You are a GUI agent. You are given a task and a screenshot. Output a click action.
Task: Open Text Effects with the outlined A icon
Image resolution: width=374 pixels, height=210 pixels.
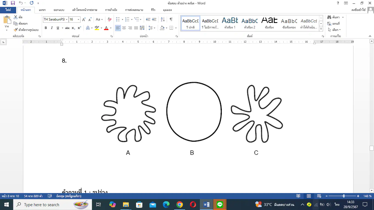88,28
